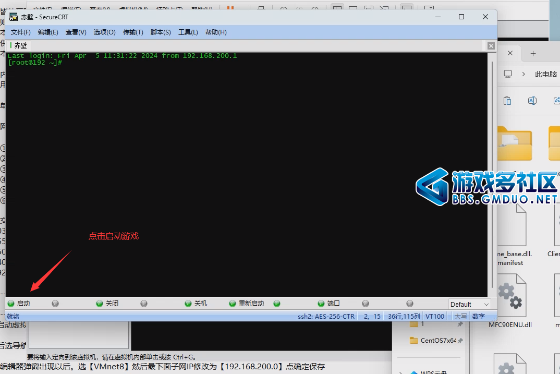Click unlabeled gray button beside Default dropdown
Image resolution: width=560 pixels, height=374 pixels.
410,303
